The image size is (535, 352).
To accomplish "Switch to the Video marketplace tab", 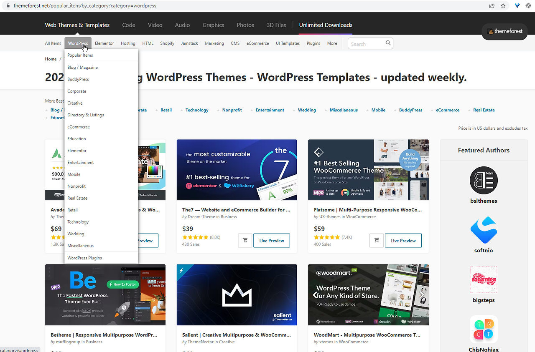I will point(155,25).
